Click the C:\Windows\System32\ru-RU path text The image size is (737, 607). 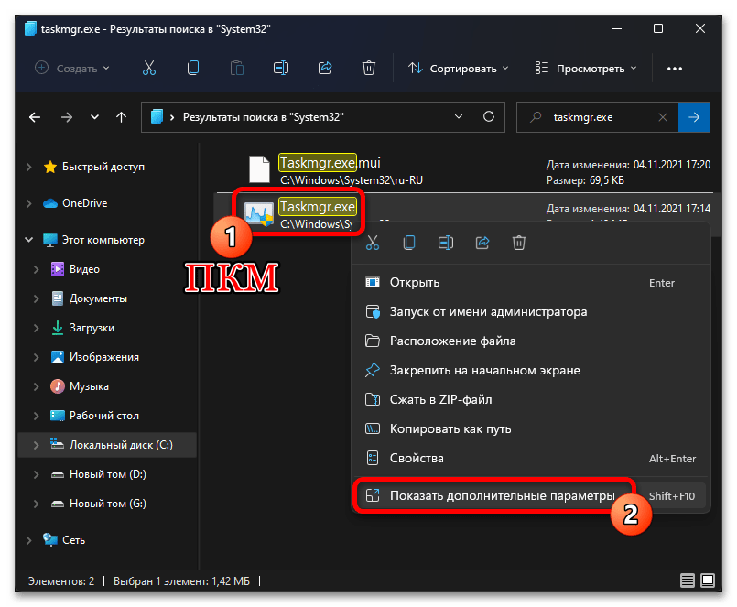click(x=352, y=180)
